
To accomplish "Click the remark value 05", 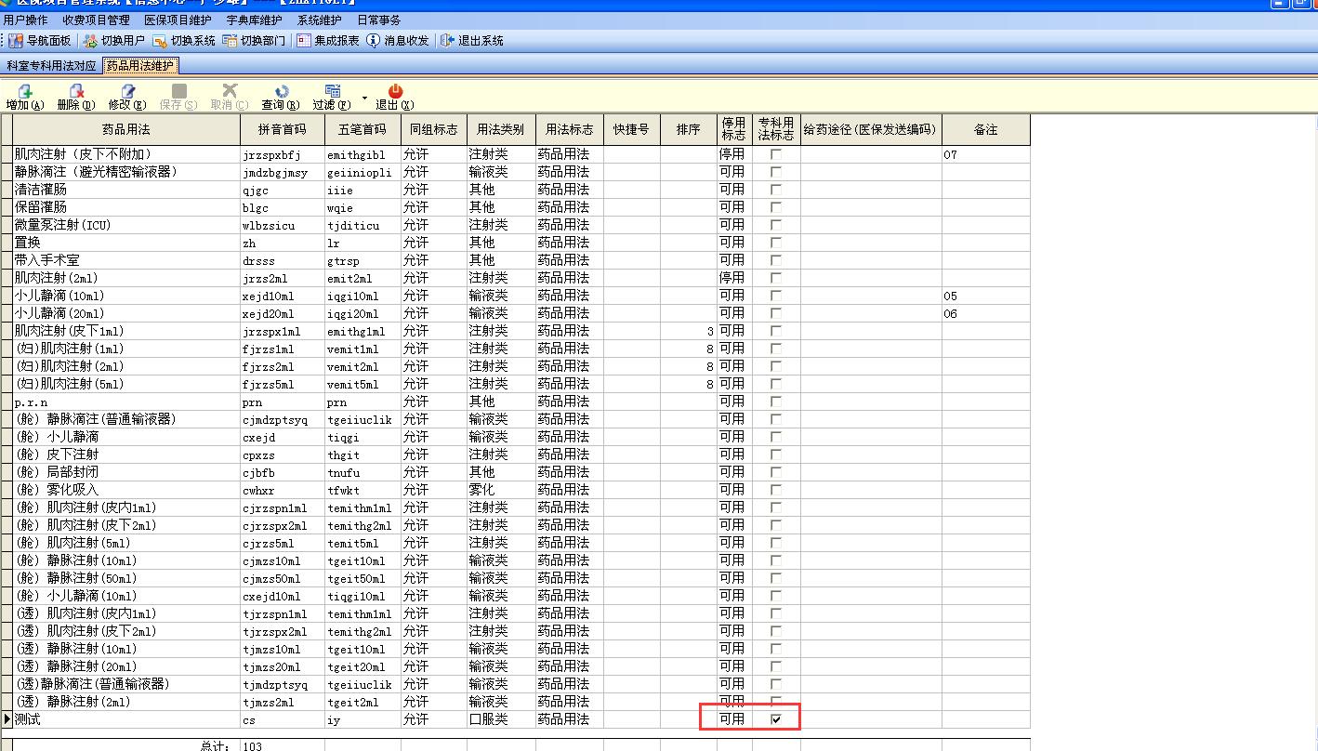I will click(950, 296).
